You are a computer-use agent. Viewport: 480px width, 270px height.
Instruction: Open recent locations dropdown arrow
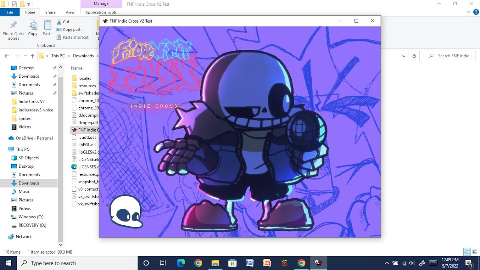coord(25,56)
